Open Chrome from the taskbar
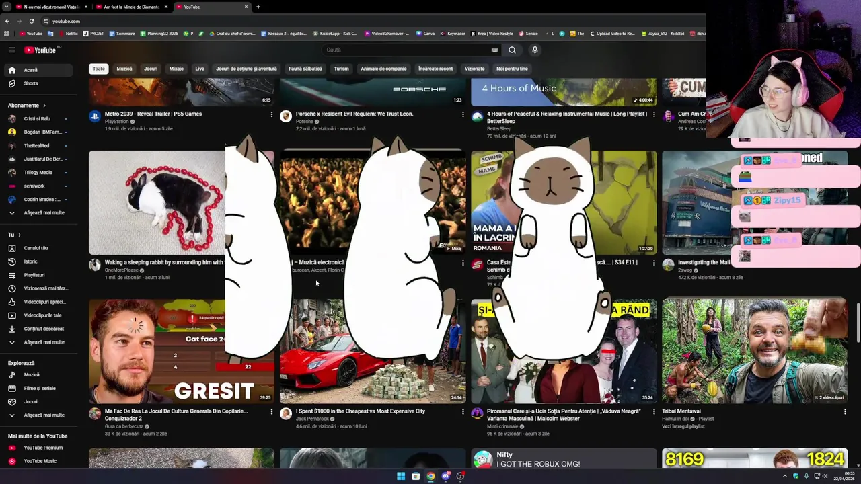This screenshot has height=484, width=861. [x=430, y=476]
